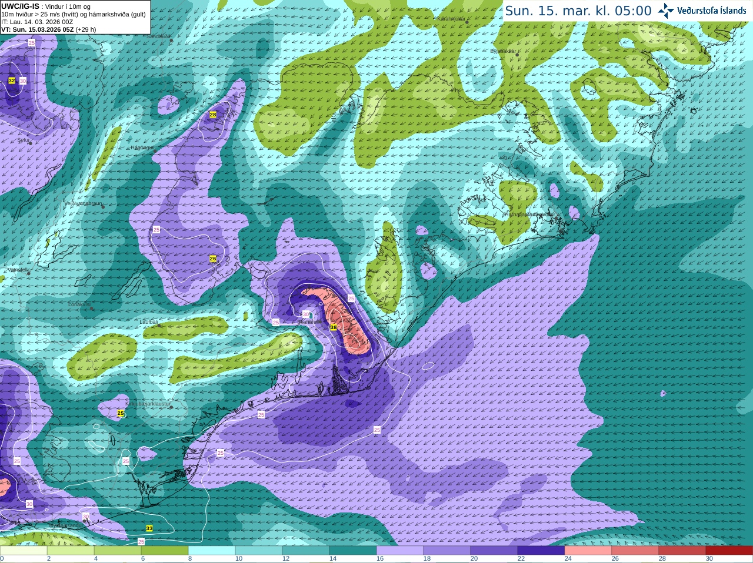This screenshot has width=753, height=563.
Task: Click the legend tick value 12
Action: tap(286, 559)
